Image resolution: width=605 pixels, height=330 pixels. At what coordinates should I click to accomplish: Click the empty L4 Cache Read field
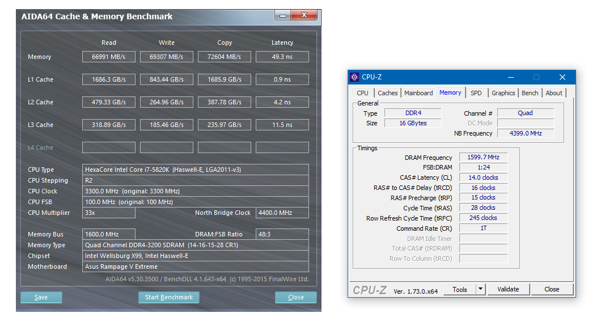coord(109,147)
